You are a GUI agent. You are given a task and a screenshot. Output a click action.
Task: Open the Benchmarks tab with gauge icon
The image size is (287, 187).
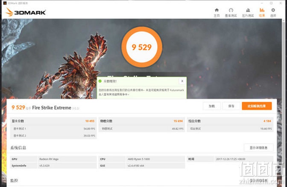click(x=231, y=12)
